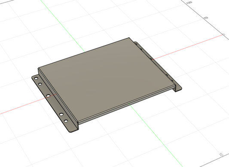Select the right mounting flange's rounded front tab
The height and width of the screenshot is (167, 229).
(x=178, y=88)
